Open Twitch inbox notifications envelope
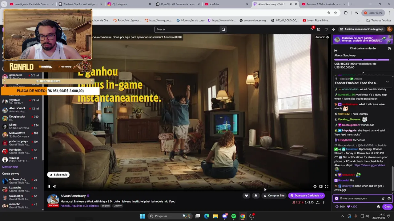This screenshot has height=221, width=394. point(319,29)
